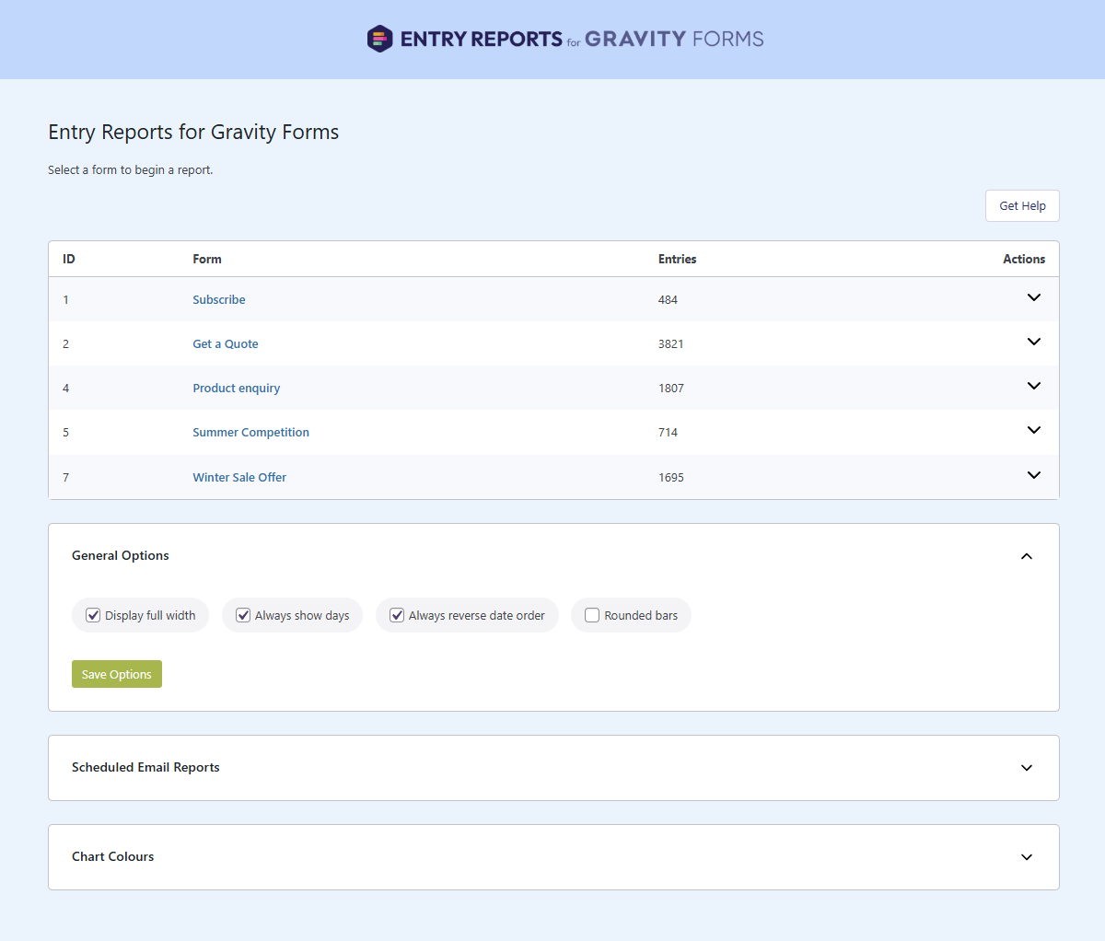Expand actions chevron for Subscribe row
This screenshot has width=1105, height=941.
click(1033, 297)
